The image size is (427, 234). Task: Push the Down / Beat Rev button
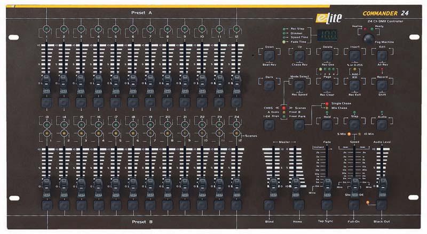point(269,56)
